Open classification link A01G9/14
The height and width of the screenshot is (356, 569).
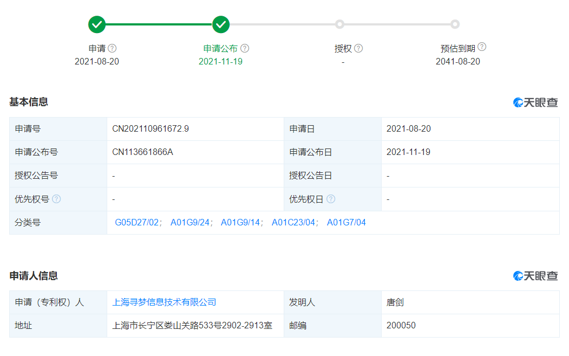click(x=240, y=222)
